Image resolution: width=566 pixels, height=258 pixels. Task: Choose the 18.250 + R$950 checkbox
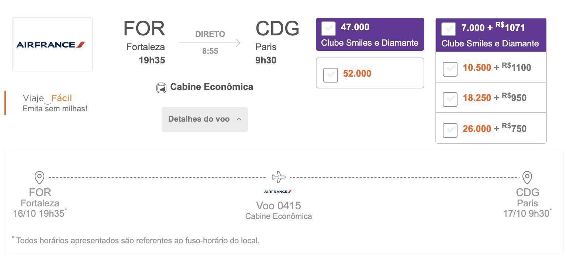tap(450, 99)
